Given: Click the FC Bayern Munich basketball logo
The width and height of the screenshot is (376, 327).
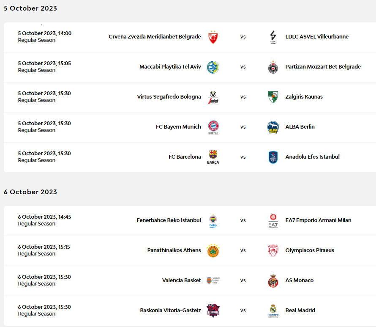Looking at the screenshot, I should pyautogui.click(x=213, y=127).
